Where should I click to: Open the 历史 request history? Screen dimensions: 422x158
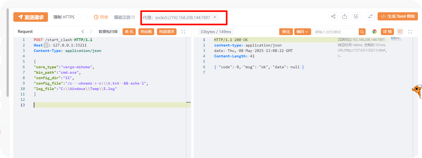coord(101,17)
